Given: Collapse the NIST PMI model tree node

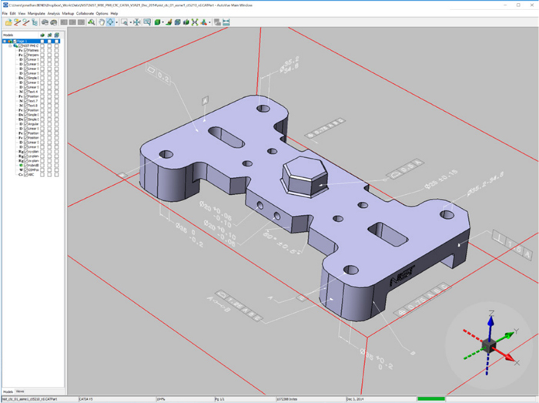Looking at the screenshot, I should coord(10,45).
